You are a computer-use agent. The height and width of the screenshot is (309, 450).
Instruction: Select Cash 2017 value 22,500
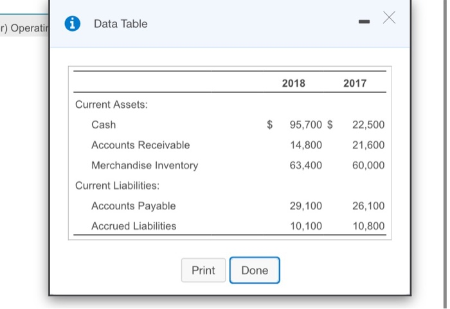coord(368,125)
